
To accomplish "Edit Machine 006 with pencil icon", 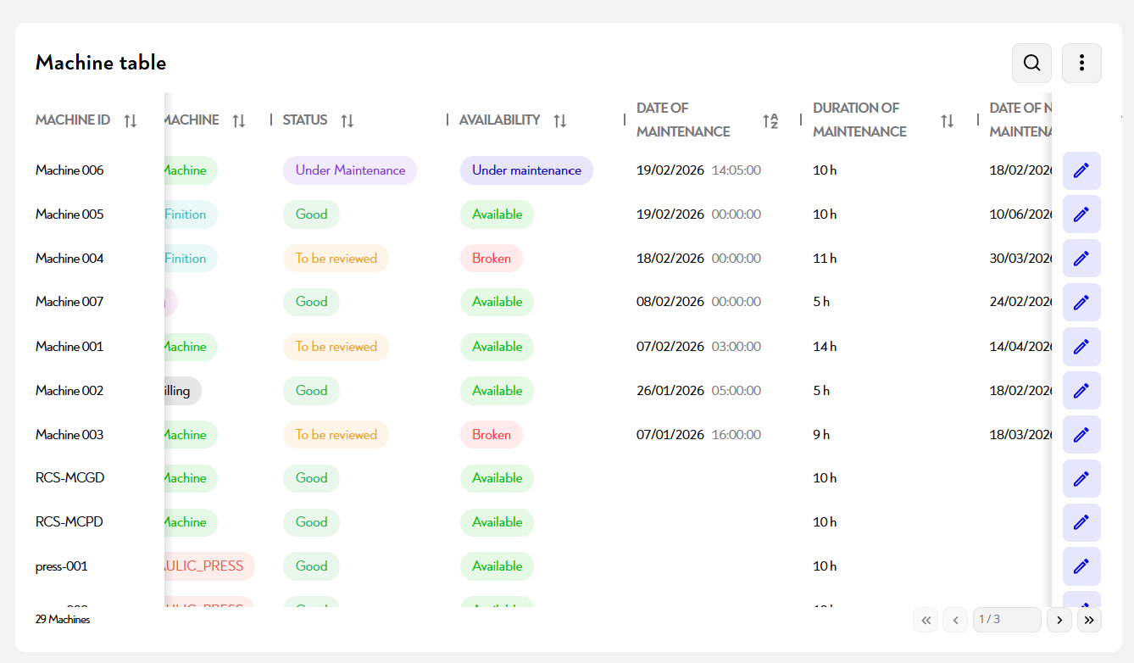I will pos(1081,170).
